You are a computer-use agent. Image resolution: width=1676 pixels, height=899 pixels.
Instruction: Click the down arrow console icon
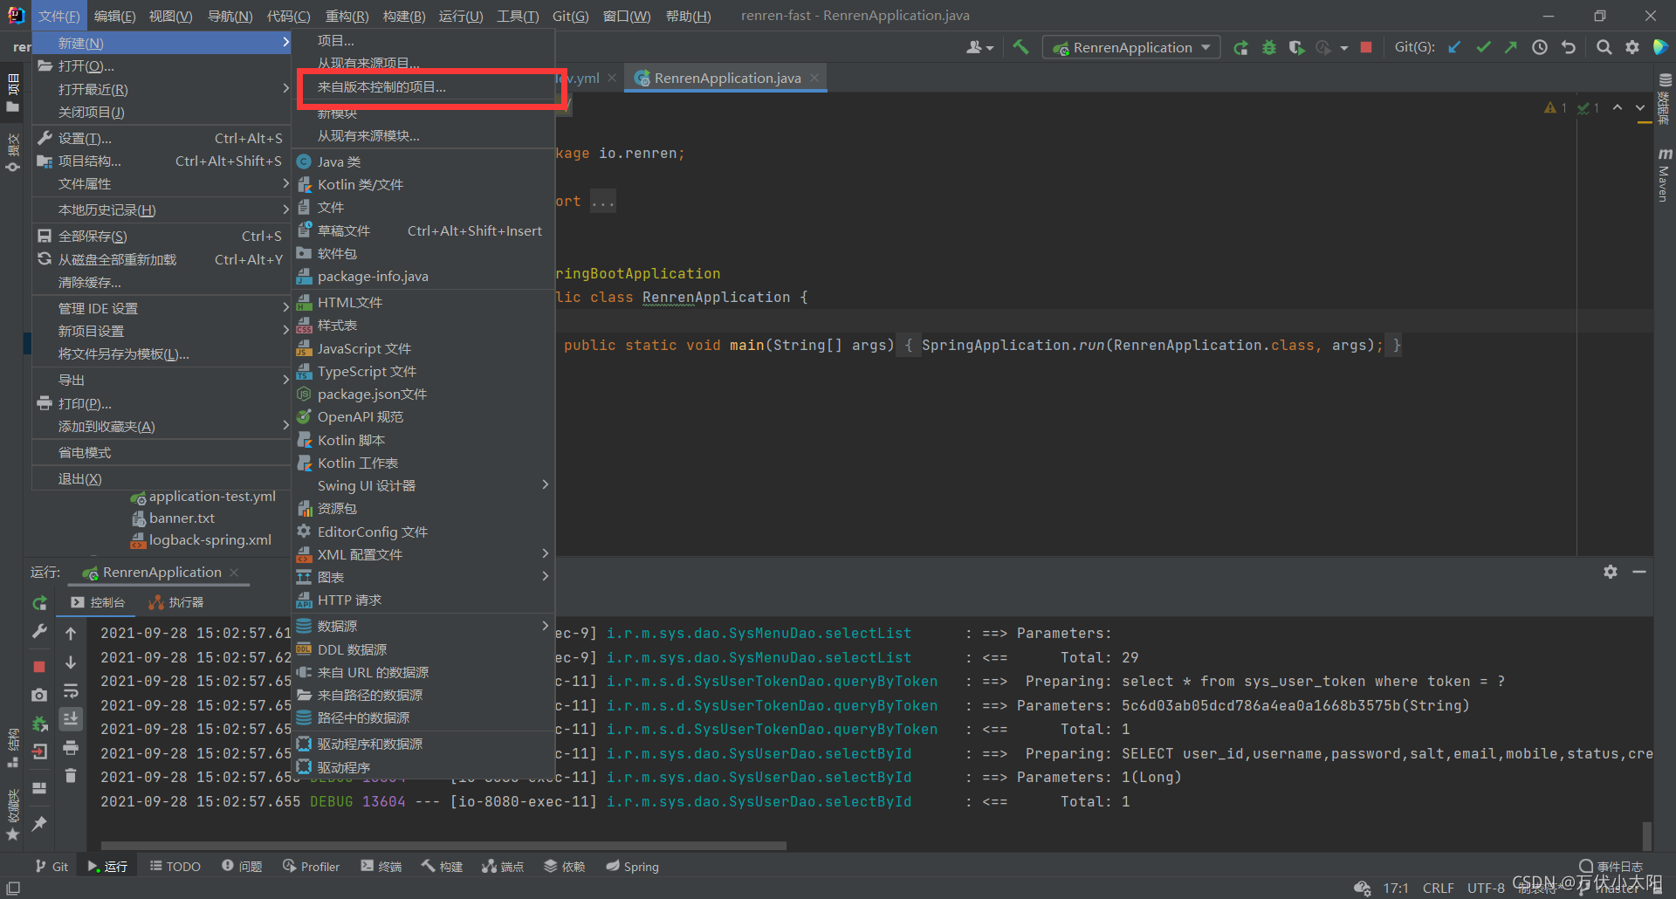coord(71,662)
